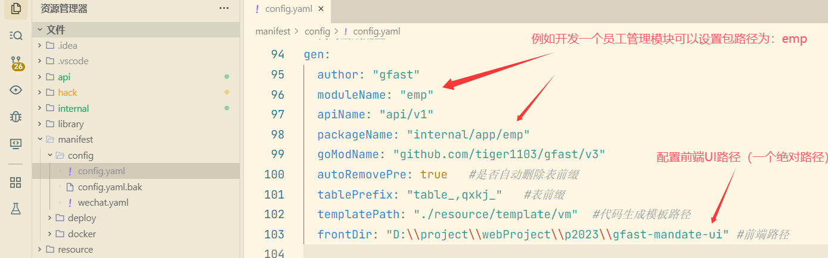Open the Search view in activity bar
The height and width of the screenshot is (258, 828).
[16, 35]
